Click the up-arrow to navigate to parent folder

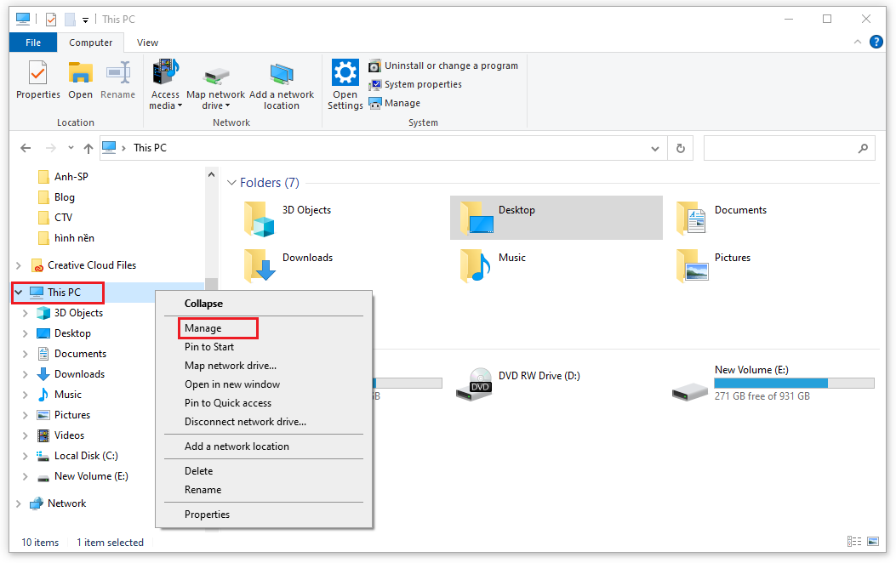coord(89,147)
